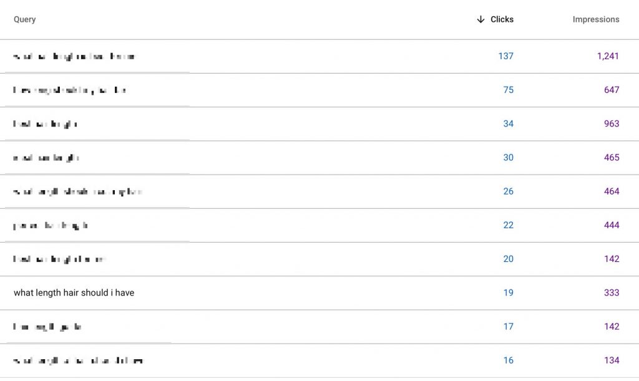Open the query 'what length hair should i have'
639x381 pixels.
pos(74,292)
